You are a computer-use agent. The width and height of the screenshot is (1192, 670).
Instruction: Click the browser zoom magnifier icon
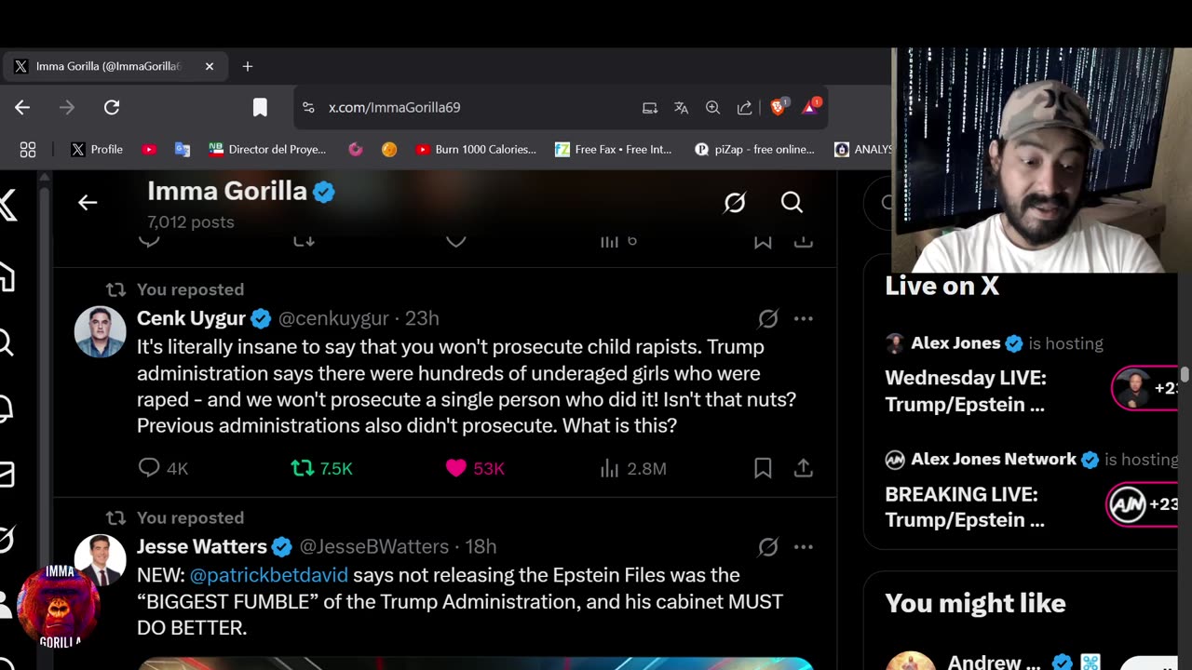712,107
